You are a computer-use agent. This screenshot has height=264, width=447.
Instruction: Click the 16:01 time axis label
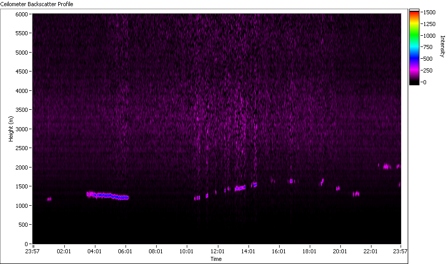279,251
